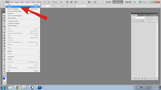Select the Healing Brush tool
Viewport: 161px width, 90px height.
(4, 32)
